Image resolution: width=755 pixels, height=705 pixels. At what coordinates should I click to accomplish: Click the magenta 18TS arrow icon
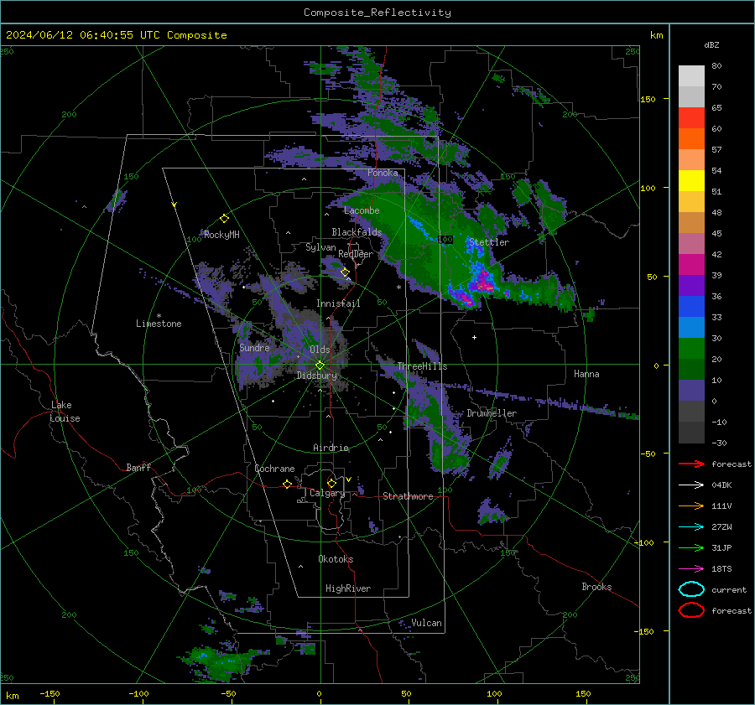click(x=691, y=569)
